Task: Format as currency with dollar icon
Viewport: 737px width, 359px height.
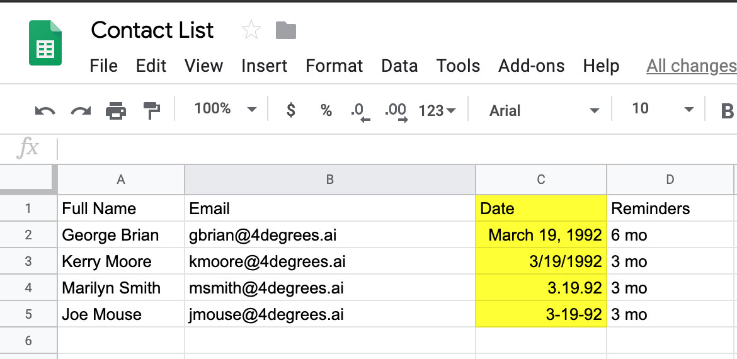Action: point(291,110)
